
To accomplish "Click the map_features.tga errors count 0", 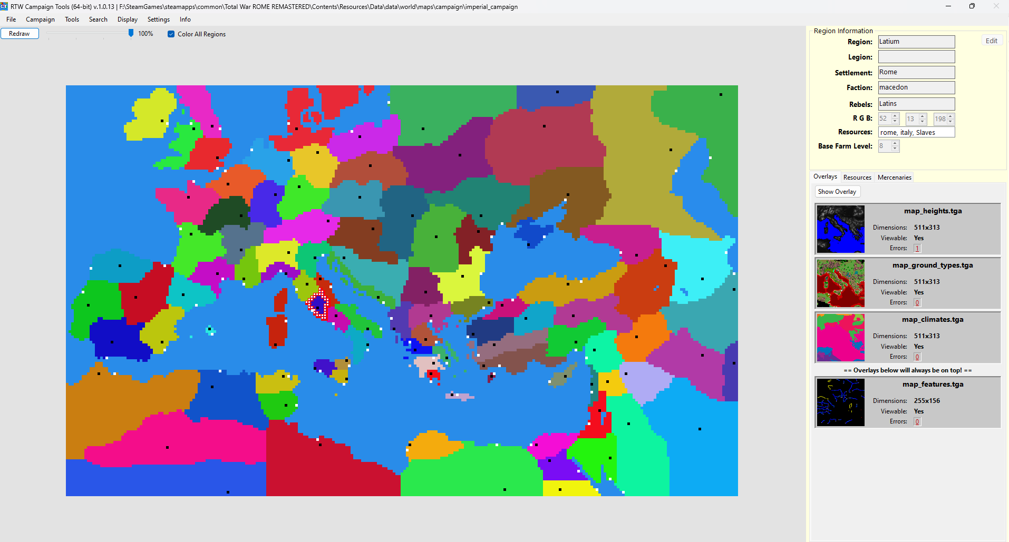I will click(917, 422).
